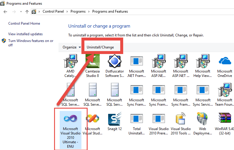Viewport: 234px width, 150px height.
Task: Select Microsoft Team Foundation program icon
Action: tap(225, 90)
